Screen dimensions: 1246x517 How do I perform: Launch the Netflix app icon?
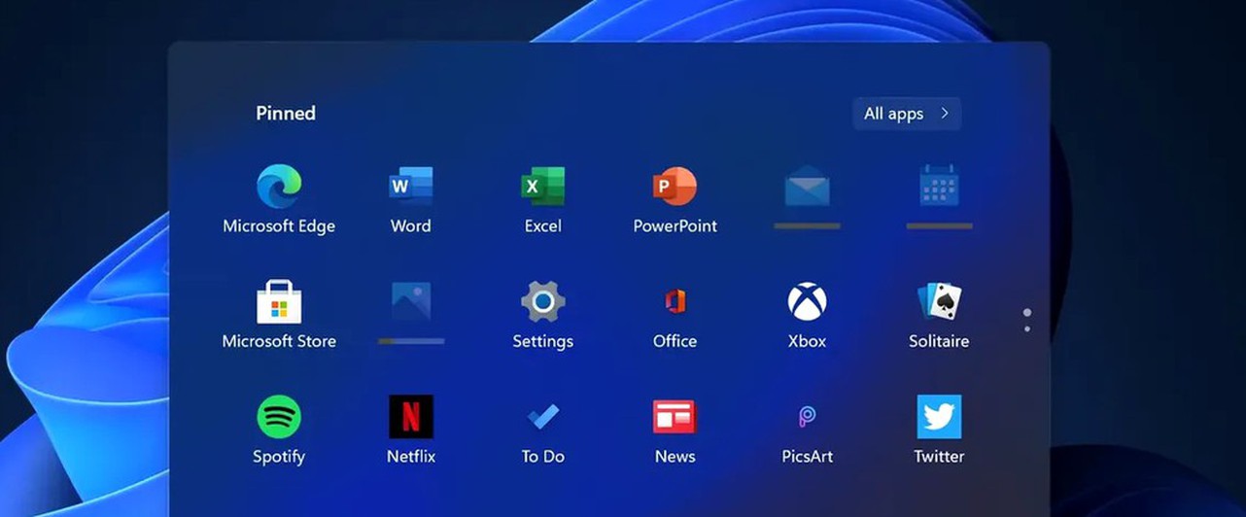411,417
